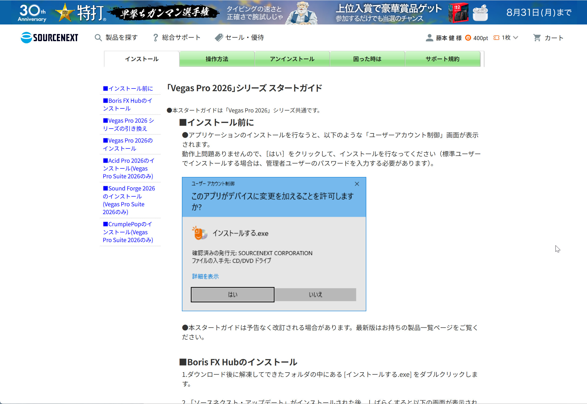Click the 藤本 健 様 account name
This screenshot has height=404, width=587.
[x=449, y=38]
